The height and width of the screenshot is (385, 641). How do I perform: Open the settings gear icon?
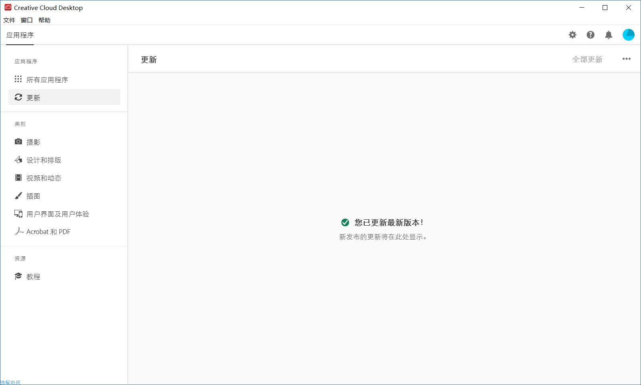[573, 35]
